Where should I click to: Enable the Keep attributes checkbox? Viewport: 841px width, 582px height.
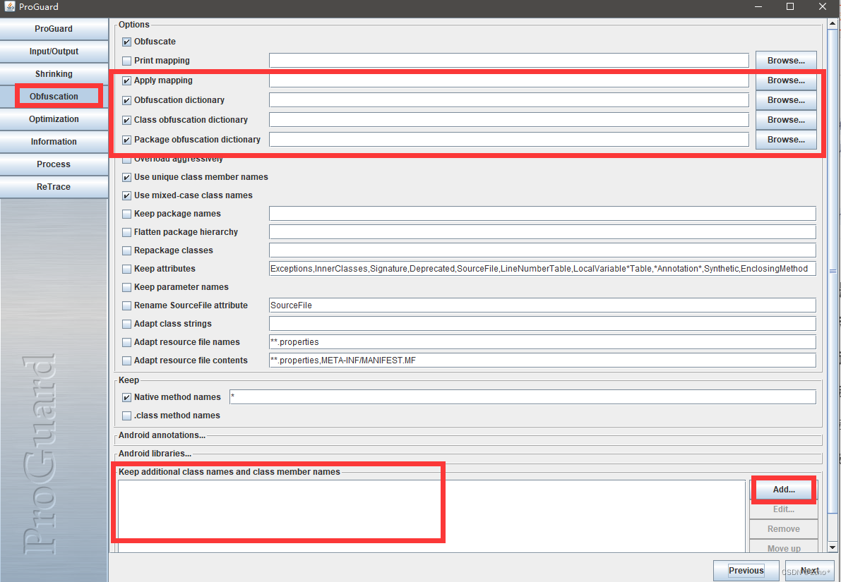[126, 269]
